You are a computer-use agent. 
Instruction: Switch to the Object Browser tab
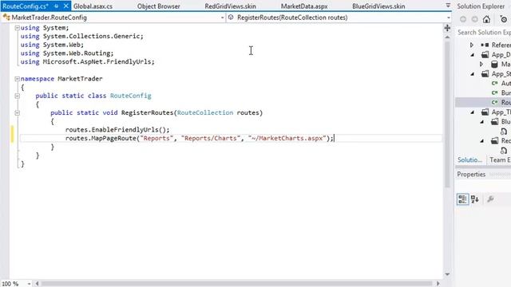tap(158, 6)
